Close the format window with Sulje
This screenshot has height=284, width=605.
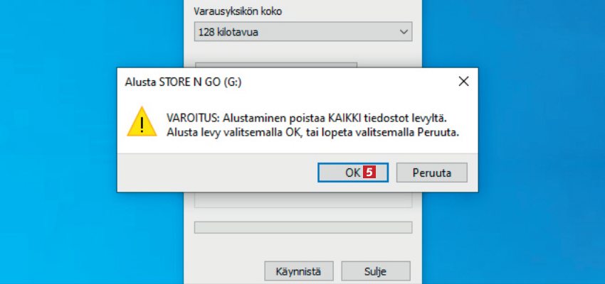coord(375,271)
